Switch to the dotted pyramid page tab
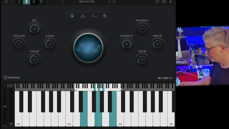This screenshot has width=229, height=129. tap(83, 16)
